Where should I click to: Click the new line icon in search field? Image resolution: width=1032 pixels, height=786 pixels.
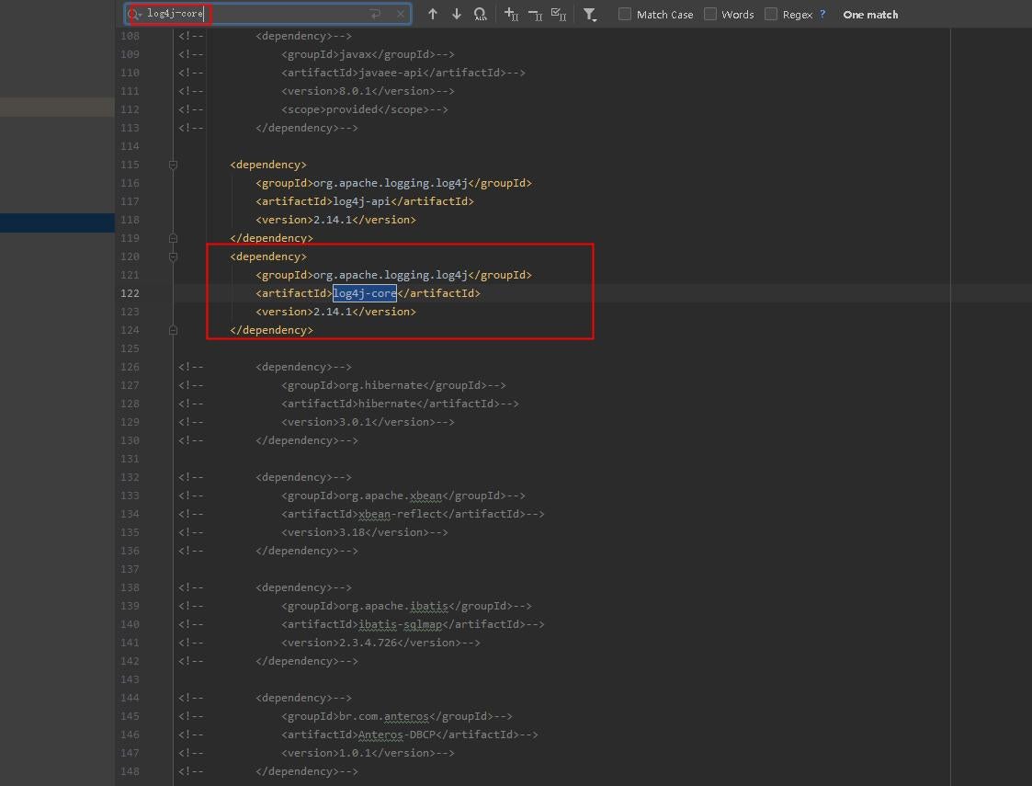pyautogui.click(x=376, y=14)
